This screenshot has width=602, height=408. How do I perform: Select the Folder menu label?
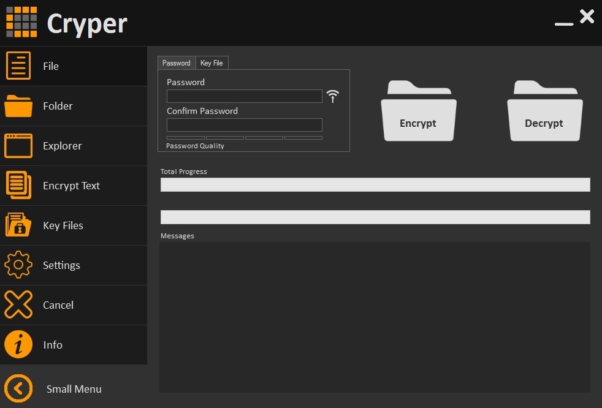pos(58,106)
